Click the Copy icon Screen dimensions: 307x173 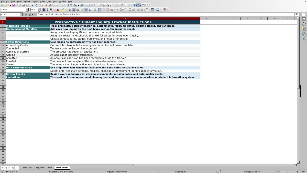(x=36, y=5)
